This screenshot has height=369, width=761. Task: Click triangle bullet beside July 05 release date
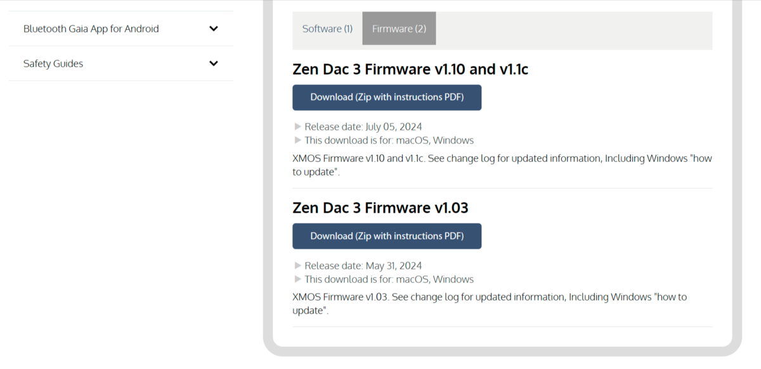[298, 127]
